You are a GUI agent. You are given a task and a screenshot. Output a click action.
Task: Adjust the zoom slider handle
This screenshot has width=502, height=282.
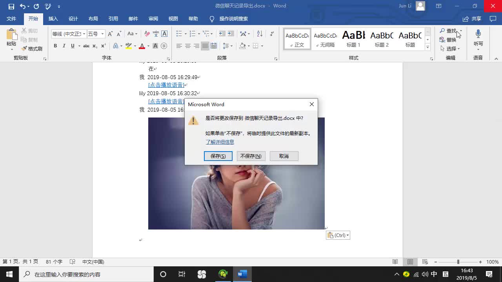coord(458,262)
